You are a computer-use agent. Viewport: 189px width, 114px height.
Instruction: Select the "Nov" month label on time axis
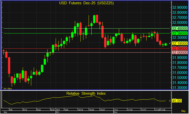pyautogui.click(x=115, y=112)
